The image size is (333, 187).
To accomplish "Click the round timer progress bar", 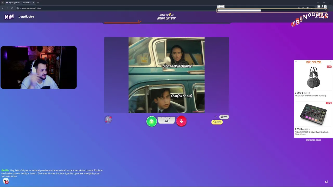I will pos(166,23).
